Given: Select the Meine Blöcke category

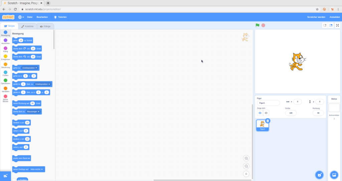Looking at the screenshot, I should point(5,99).
